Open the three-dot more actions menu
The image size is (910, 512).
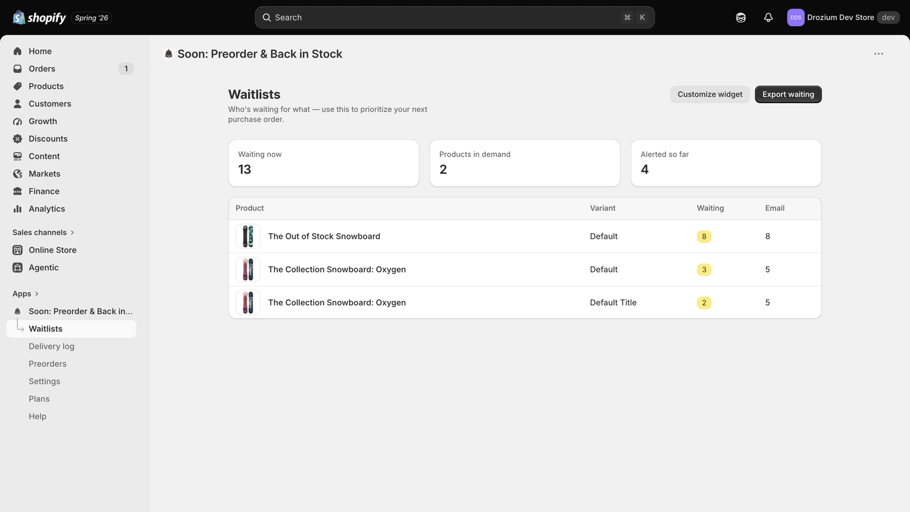coord(879,54)
